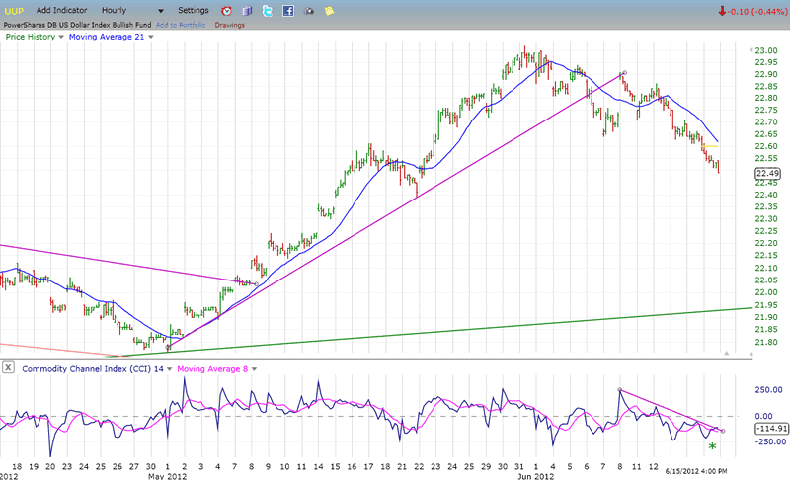
Task: Open the Settings menu
Action: pos(194,10)
